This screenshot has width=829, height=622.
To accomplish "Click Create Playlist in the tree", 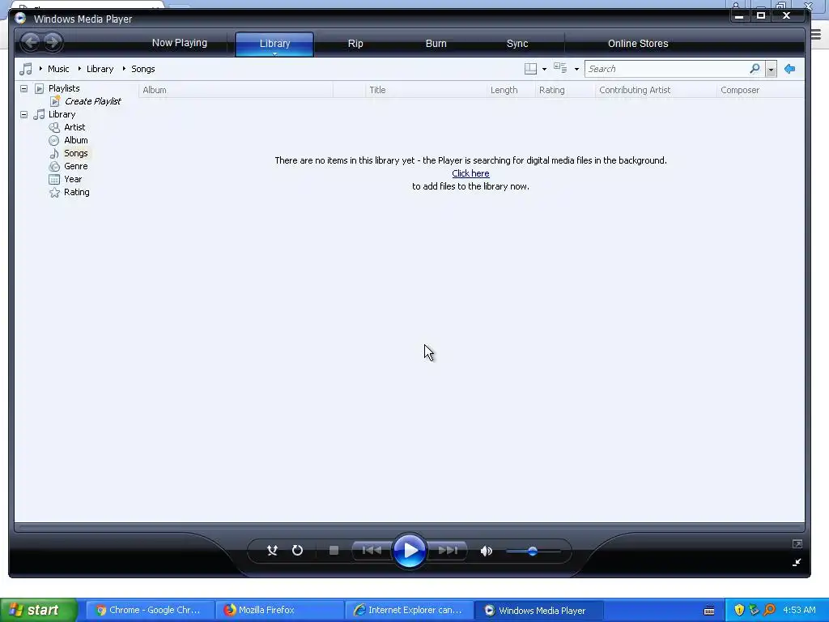I will tap(92, 101).
